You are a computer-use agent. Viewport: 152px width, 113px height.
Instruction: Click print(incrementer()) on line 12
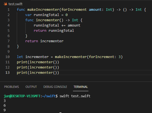pos(38,67)
